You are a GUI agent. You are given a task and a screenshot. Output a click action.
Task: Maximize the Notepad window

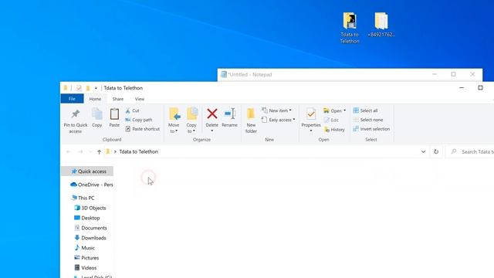pos(453,74)
